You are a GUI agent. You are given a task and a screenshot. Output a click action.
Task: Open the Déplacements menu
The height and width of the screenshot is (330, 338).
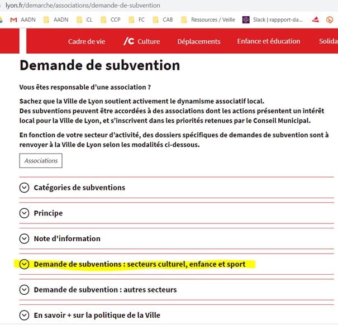tap(199, 41)
